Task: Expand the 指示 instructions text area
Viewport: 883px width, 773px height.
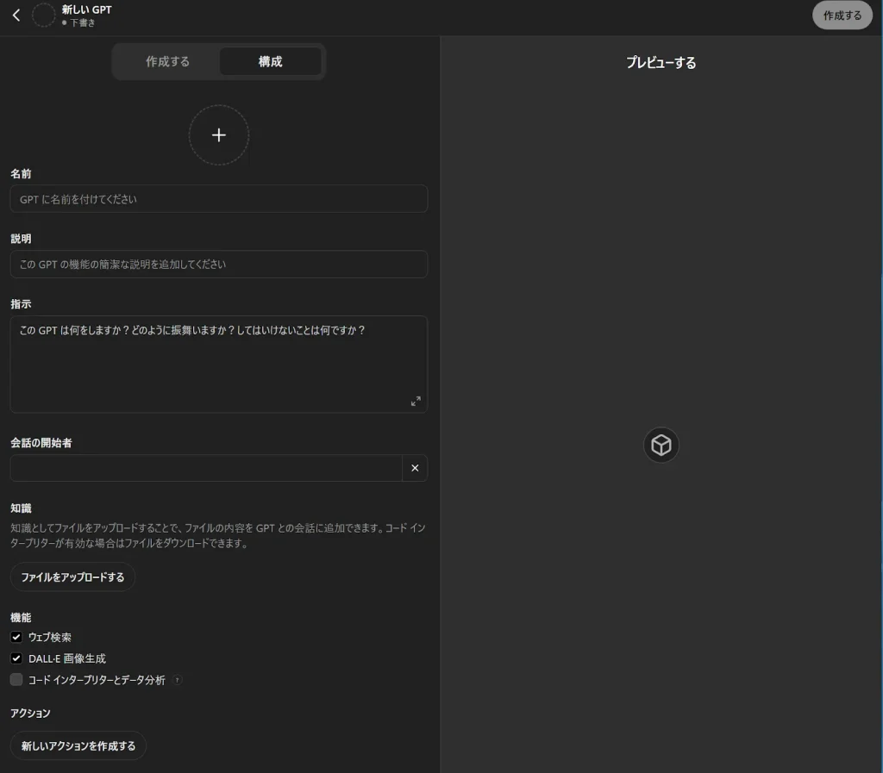Action: [416, 401]
